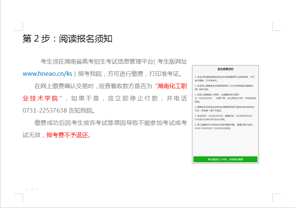Image resolution: width=295 pixels, height=208 pixels.
Task: Click the bottom-right page margin corner mark
Action: pos(276,198)
